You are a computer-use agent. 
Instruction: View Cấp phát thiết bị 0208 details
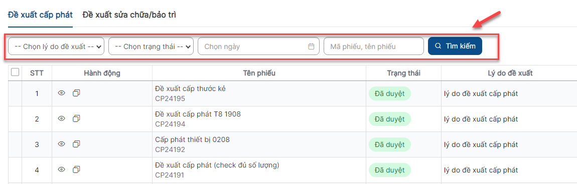[x=62, y=144]
